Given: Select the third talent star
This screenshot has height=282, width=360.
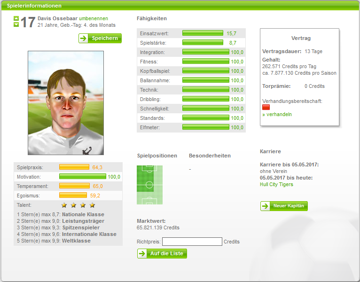Looking at the screenshot, I should (83, 205).
